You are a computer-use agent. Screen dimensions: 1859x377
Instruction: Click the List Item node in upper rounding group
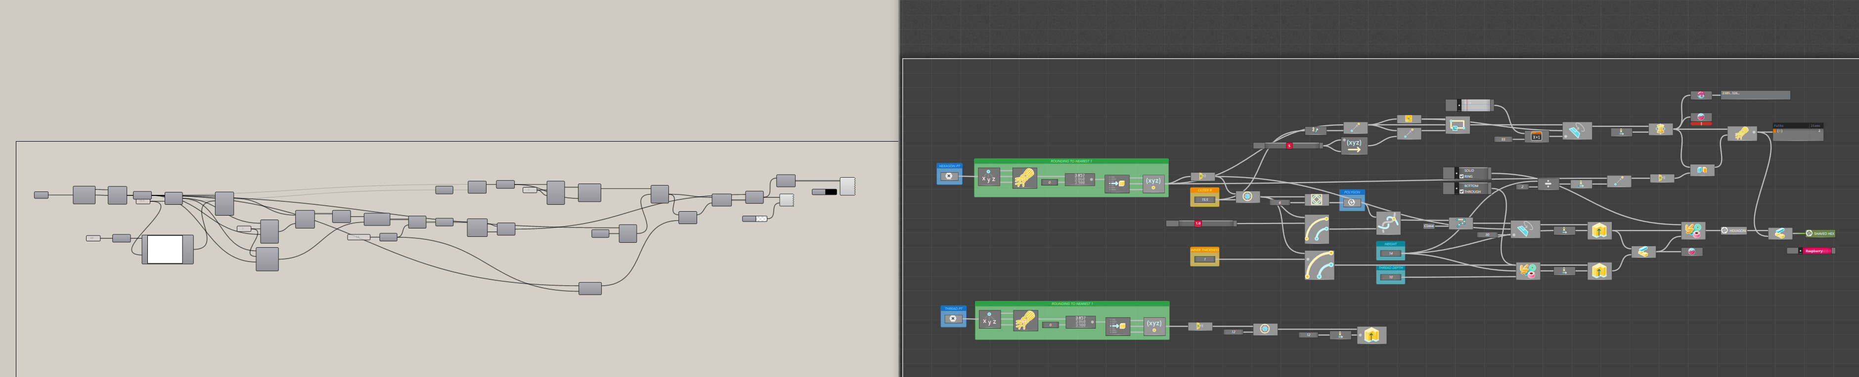(x=1117, y=183)
